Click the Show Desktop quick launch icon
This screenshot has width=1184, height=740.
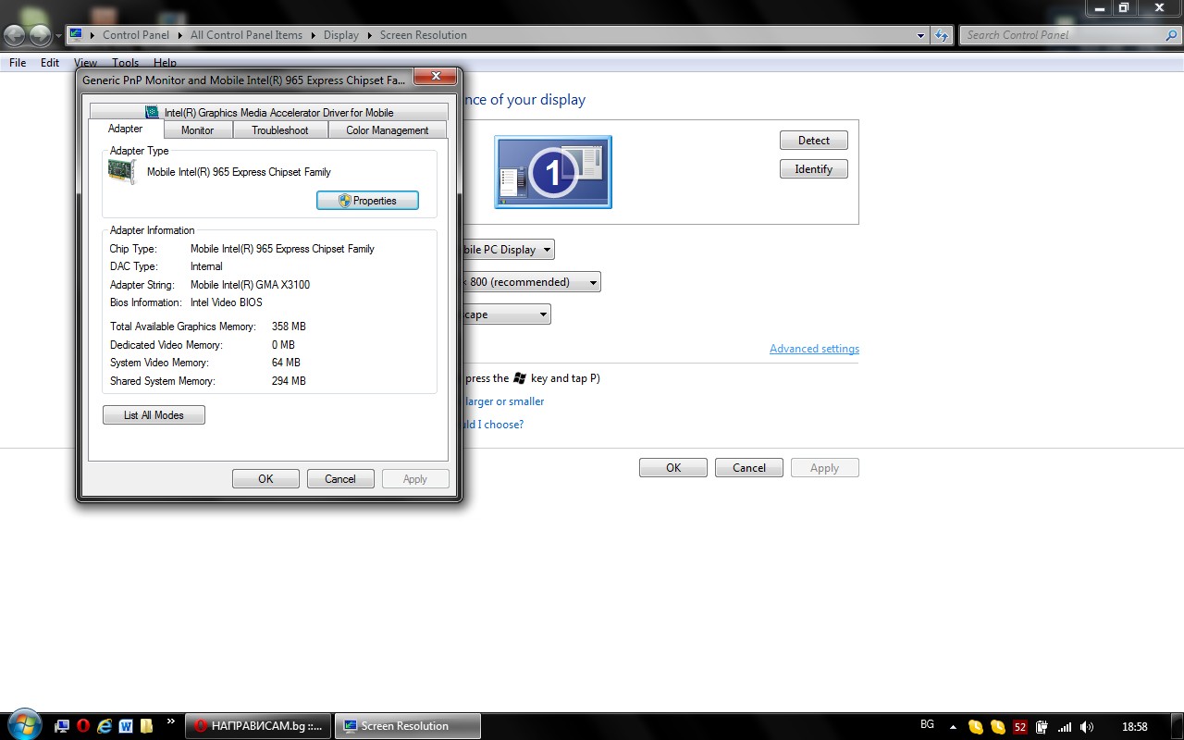coord(63,726)
